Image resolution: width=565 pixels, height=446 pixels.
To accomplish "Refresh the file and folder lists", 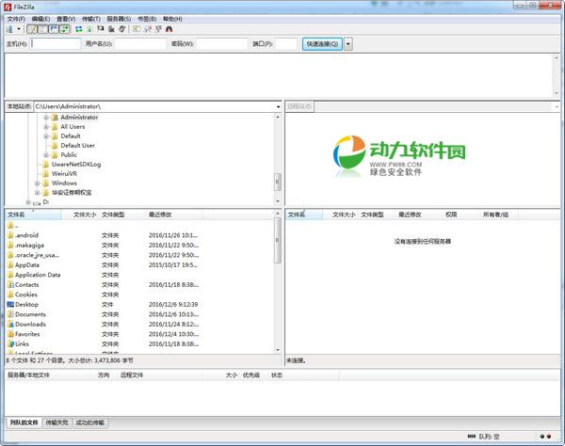I will click(x=78, y=29).
